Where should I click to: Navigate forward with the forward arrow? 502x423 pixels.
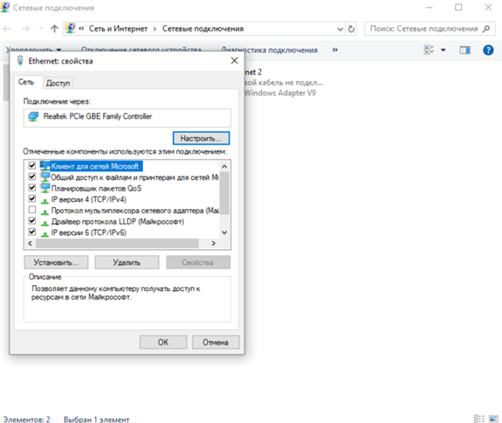[26, 28]
